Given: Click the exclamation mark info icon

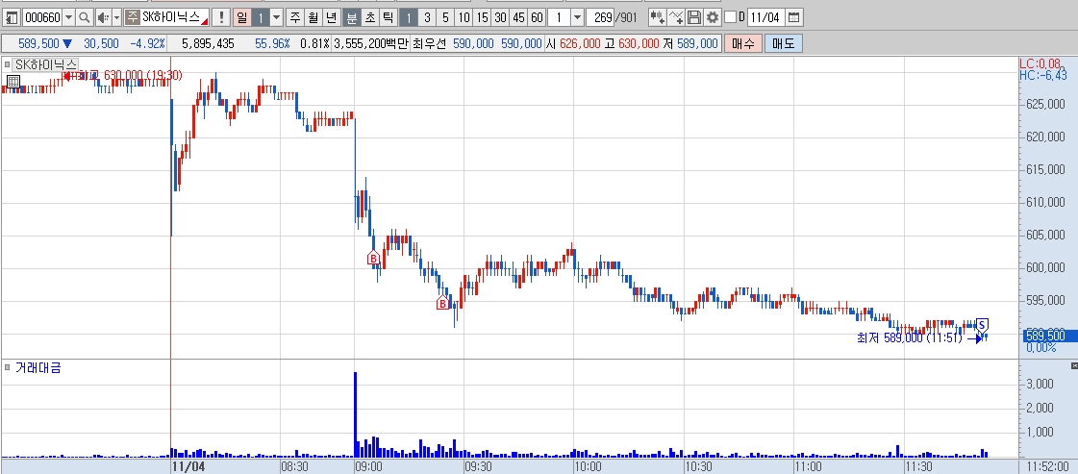Looking at the screenshot, I should 220,17.
